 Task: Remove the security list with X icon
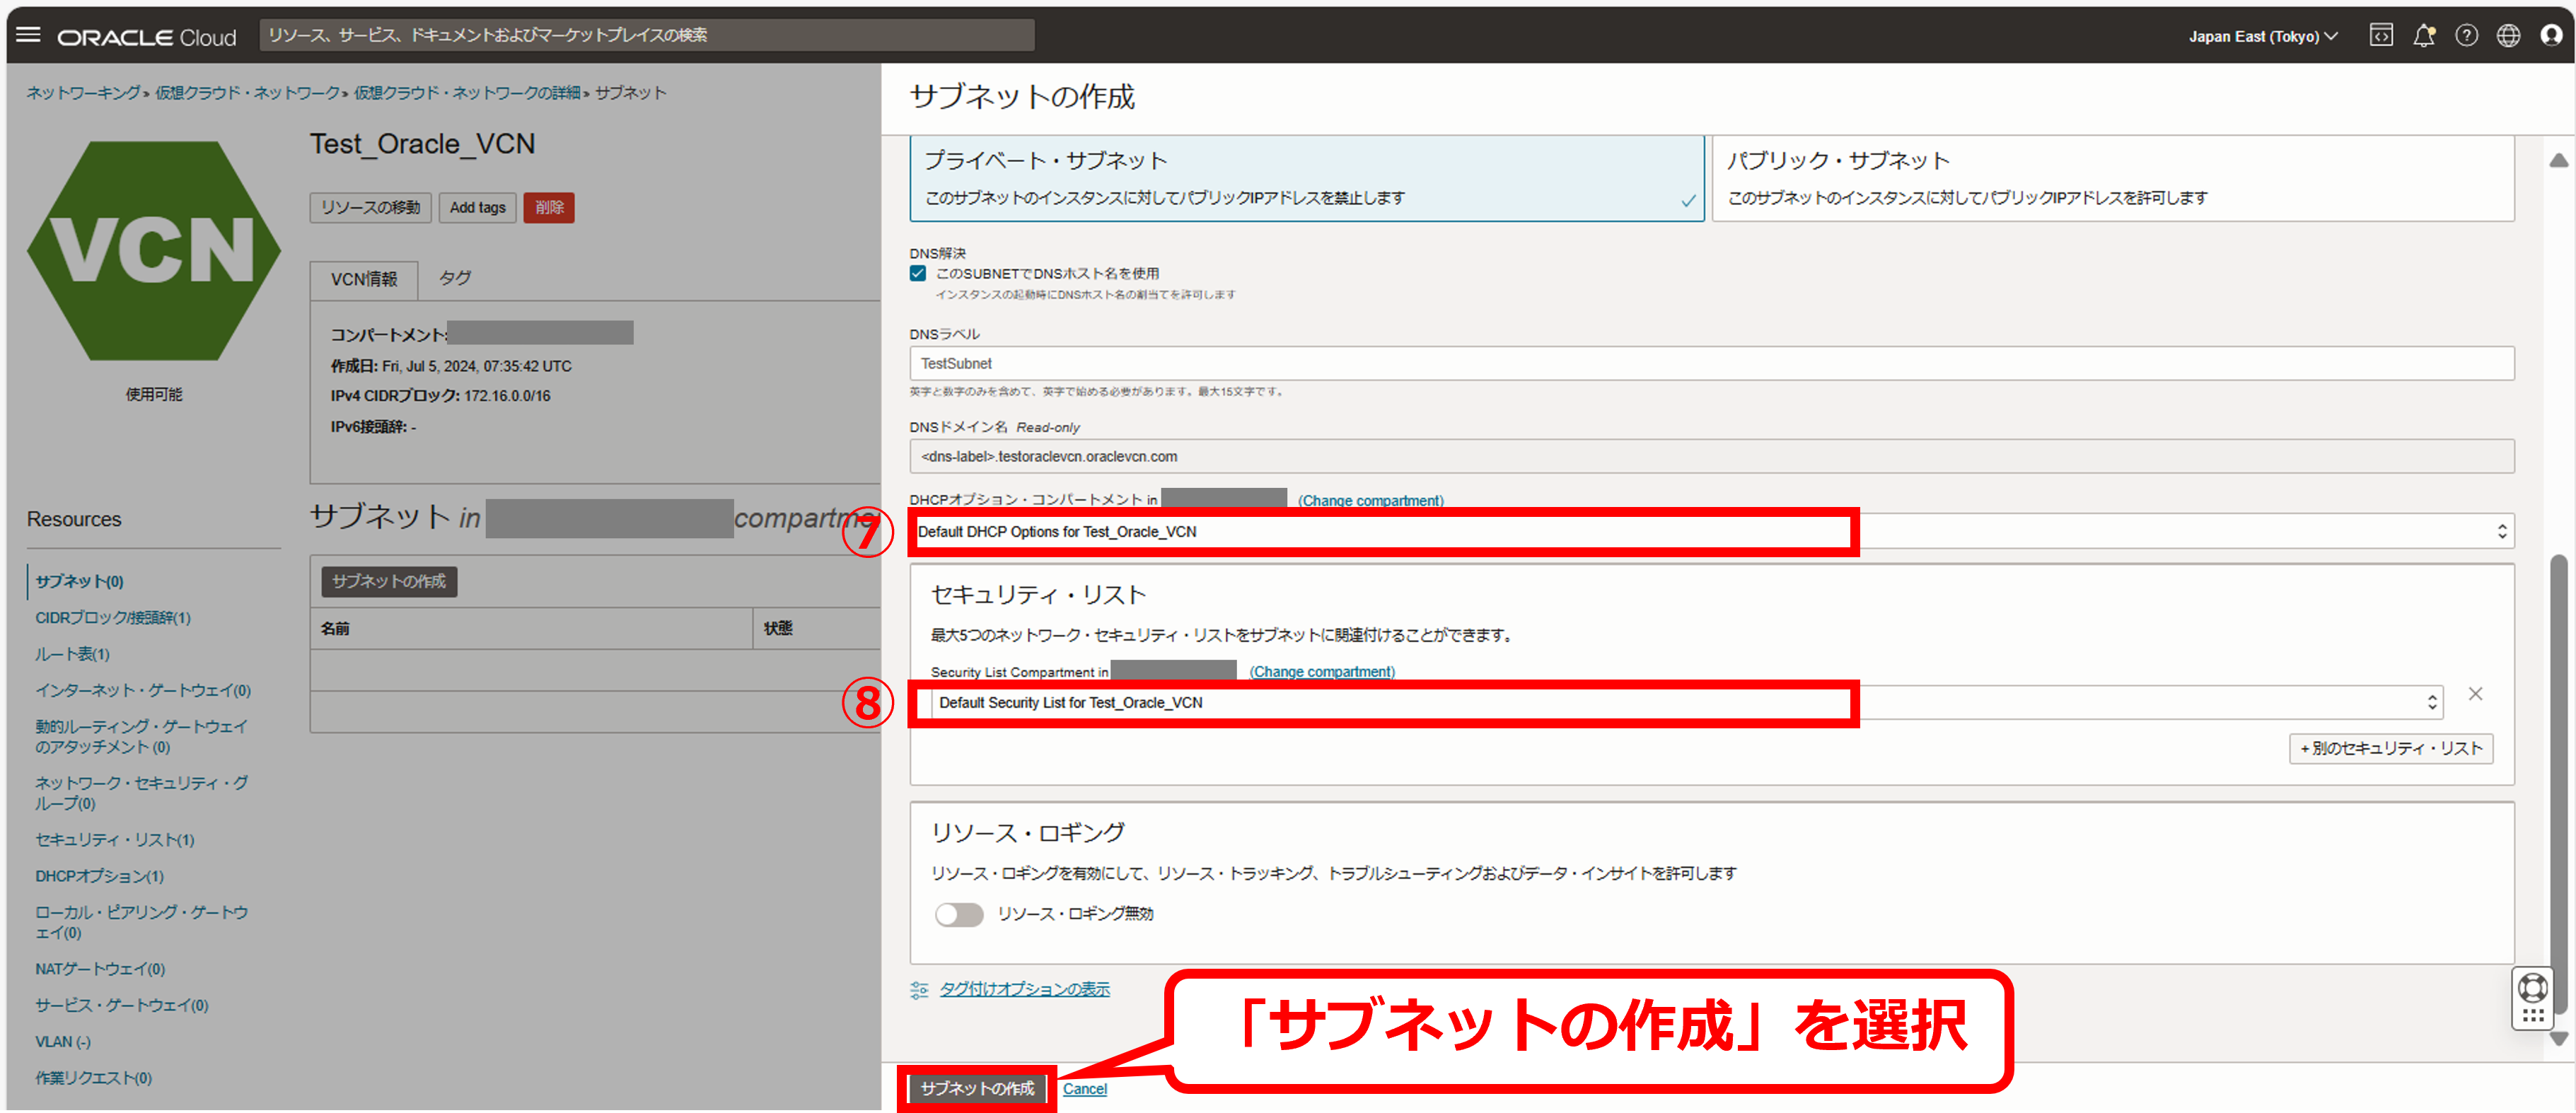(x=2475, y=694)
